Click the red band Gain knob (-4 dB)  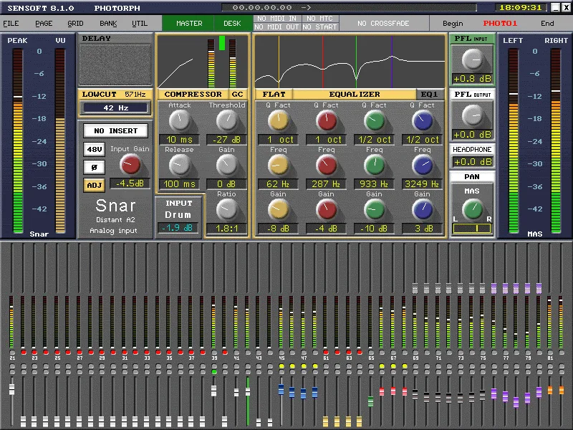[327, 209]
